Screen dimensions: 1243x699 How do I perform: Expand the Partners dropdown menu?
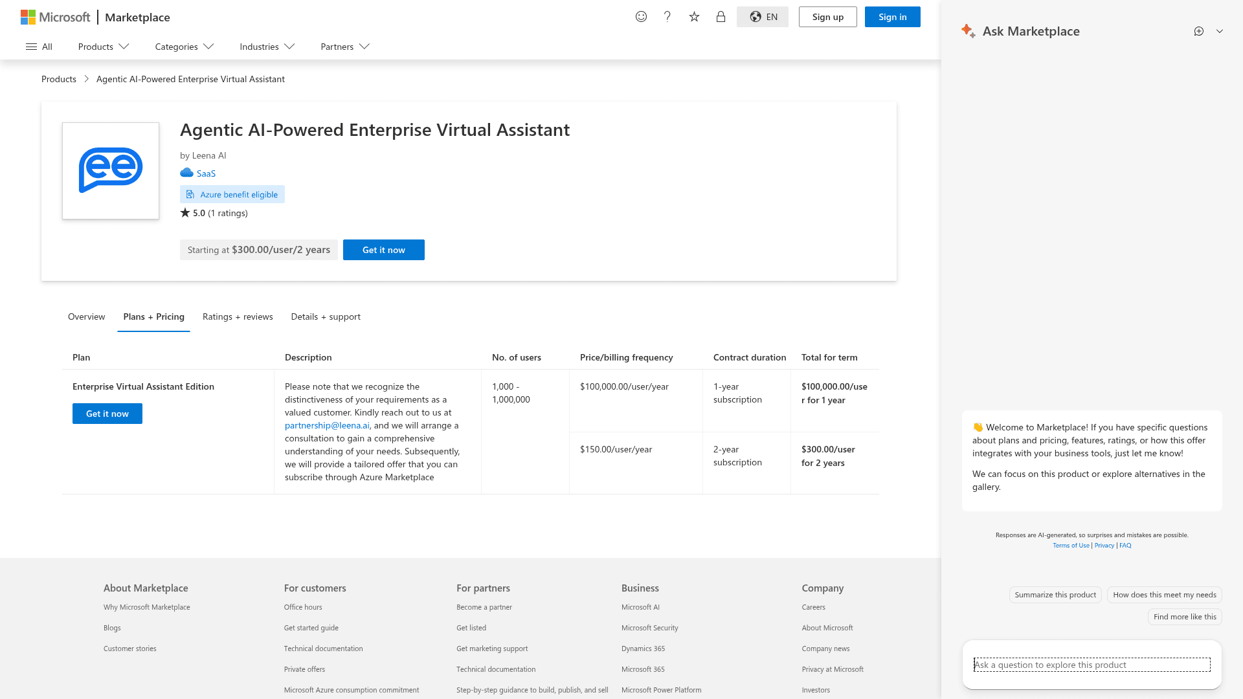click(x=345, y=47)
